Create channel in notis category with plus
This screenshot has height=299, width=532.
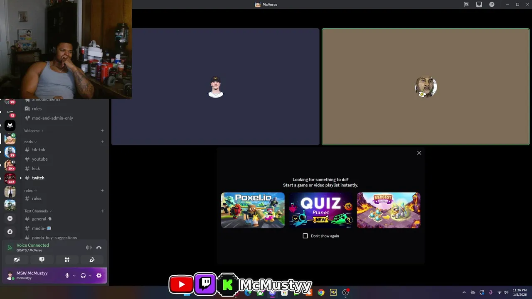(x=102, y=142)
